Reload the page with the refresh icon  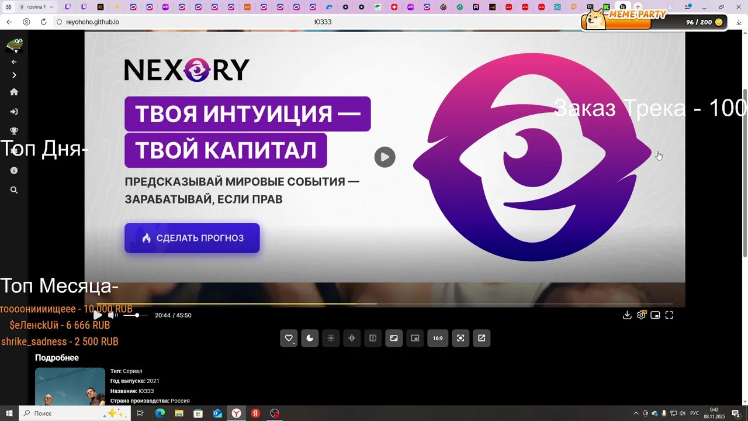click(x=43, y=22)
